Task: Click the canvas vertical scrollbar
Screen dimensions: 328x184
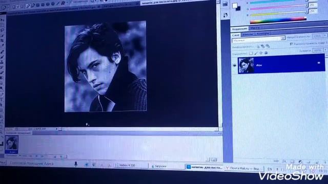Action: [220, 64]
